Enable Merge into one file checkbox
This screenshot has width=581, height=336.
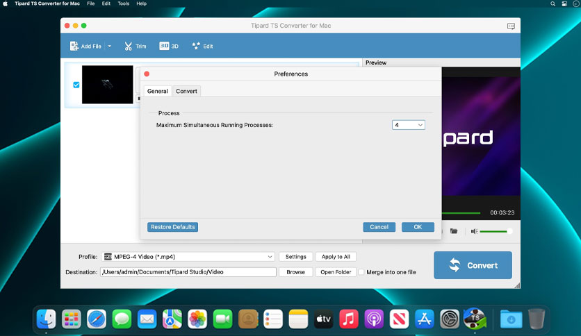tap(361, 272)
